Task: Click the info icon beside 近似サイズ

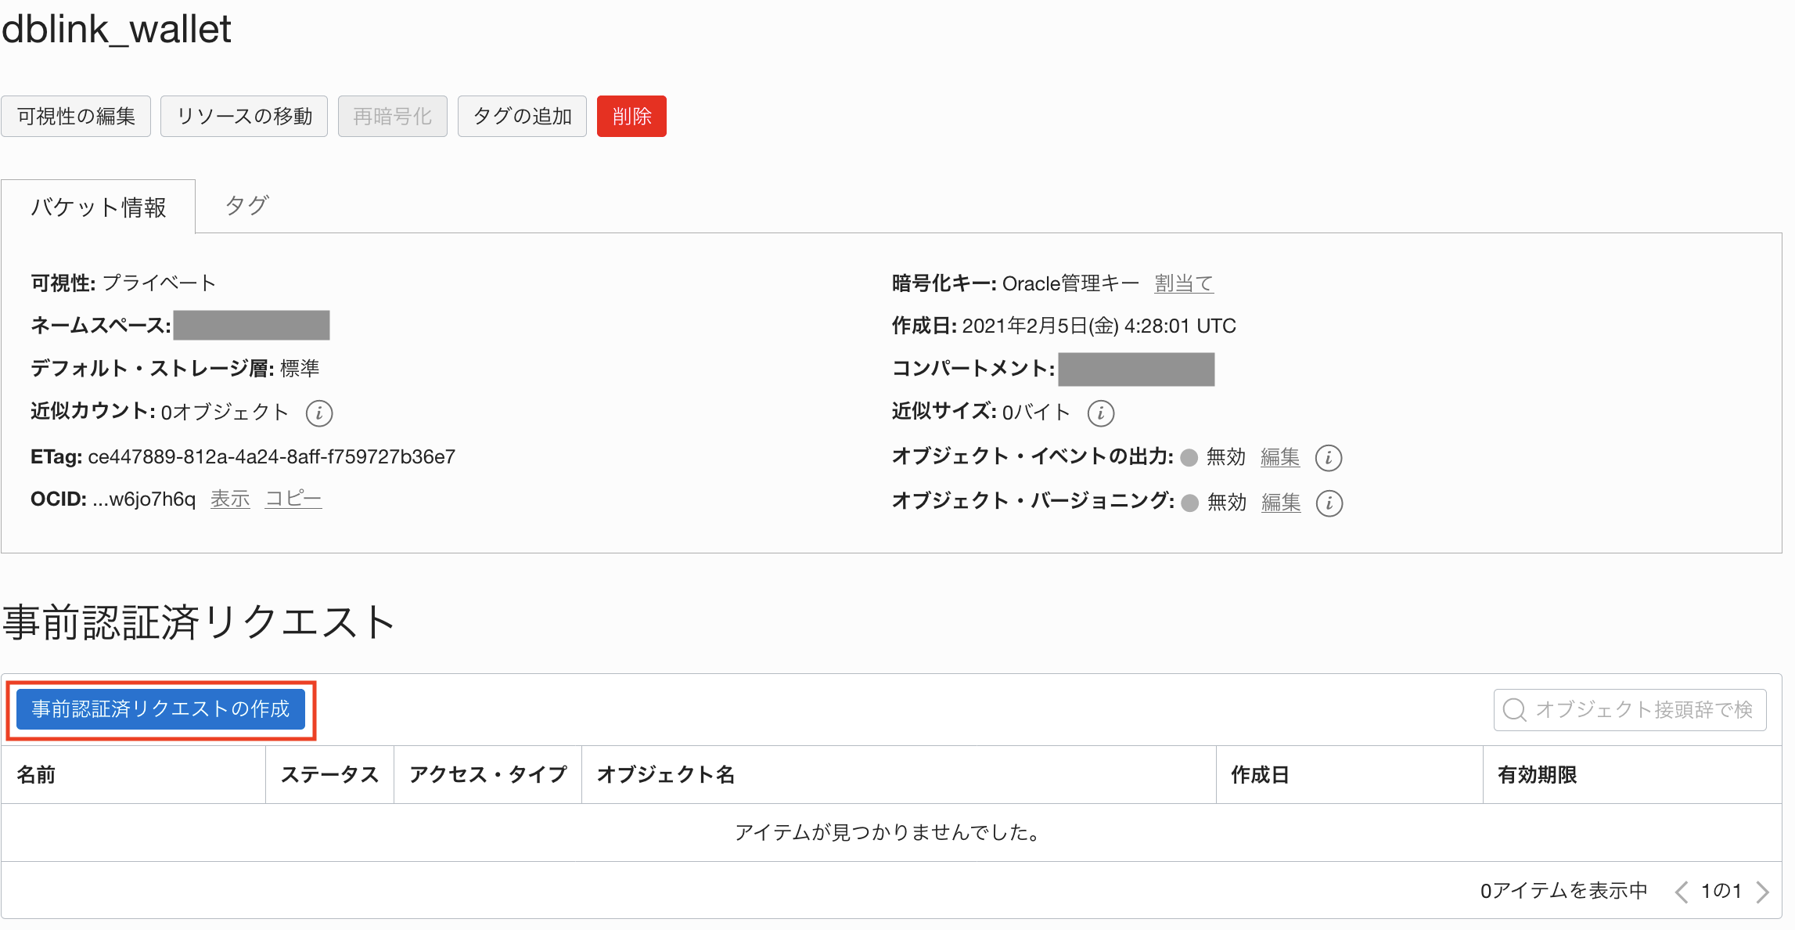Action: (x=1102, y=413)
